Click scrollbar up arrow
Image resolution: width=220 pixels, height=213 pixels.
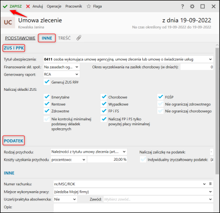pos(217,45)
